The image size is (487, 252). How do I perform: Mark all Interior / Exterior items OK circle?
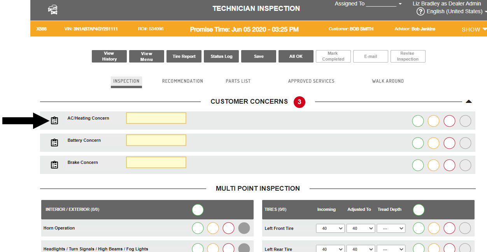coord(198,210)
